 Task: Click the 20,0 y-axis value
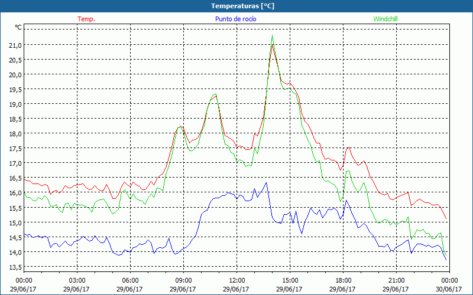click(x=15, y=75)
